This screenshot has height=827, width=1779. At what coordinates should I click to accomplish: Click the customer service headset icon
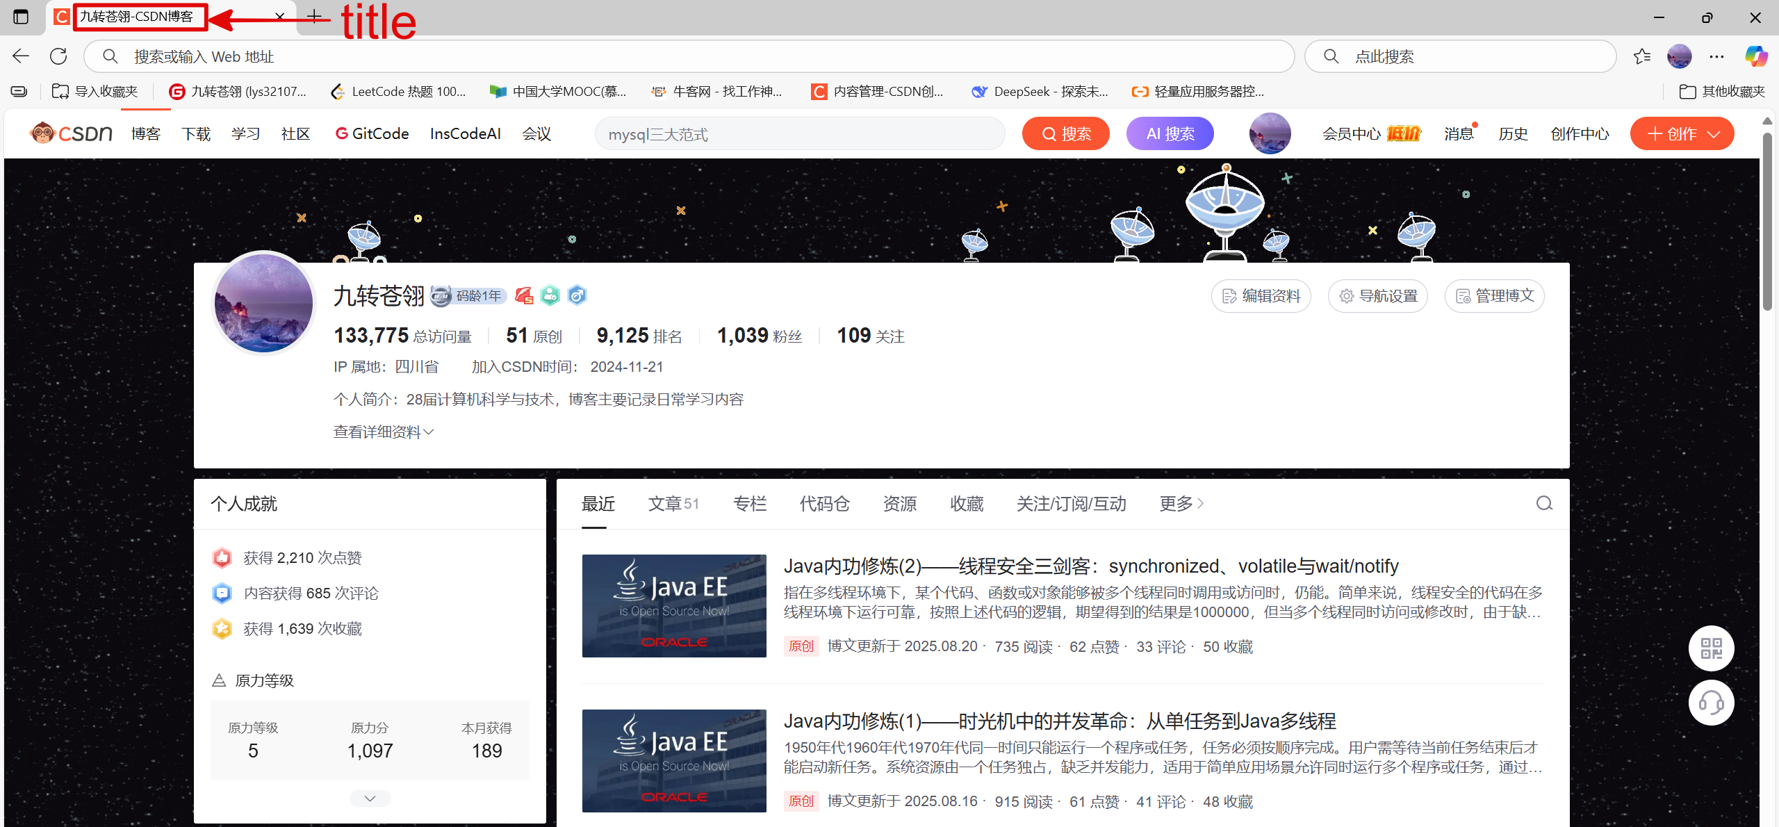pos(1711,703)
